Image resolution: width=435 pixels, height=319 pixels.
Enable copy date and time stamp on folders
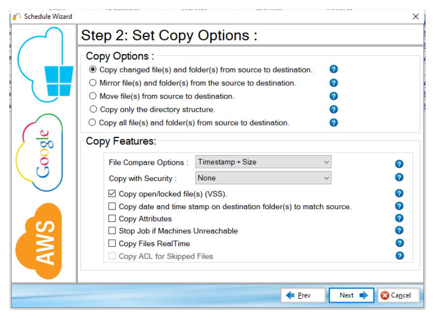(x=112, y=206)
